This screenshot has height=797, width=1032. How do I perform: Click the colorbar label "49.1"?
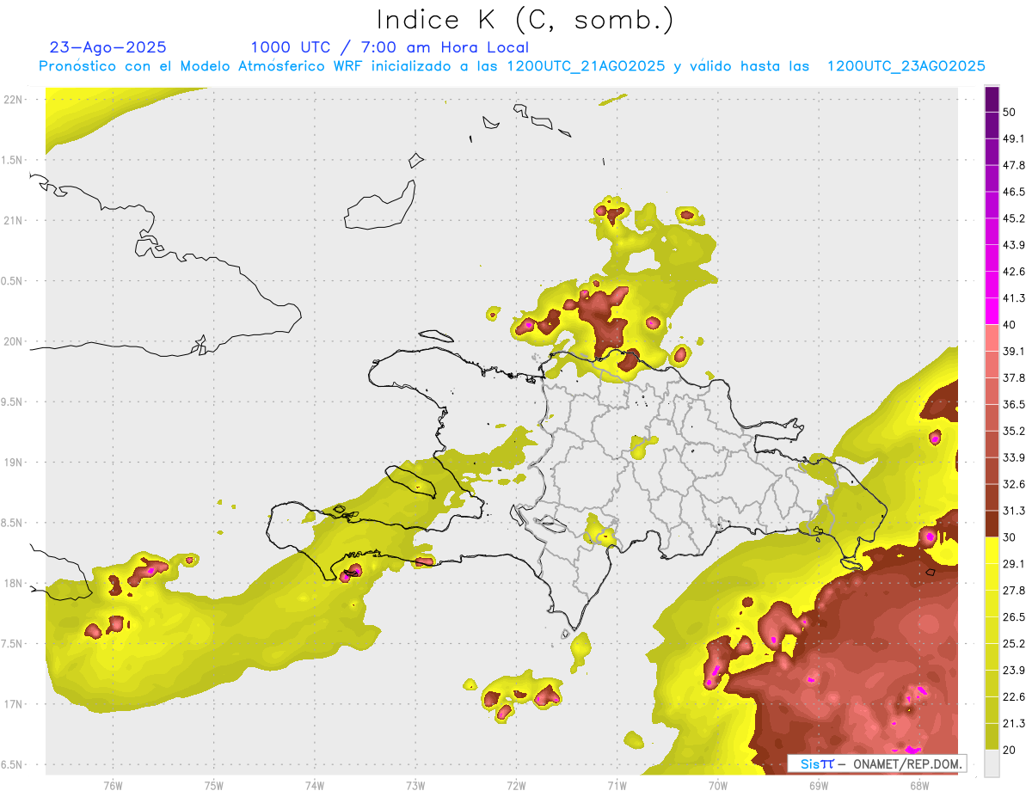[1014, 138]
